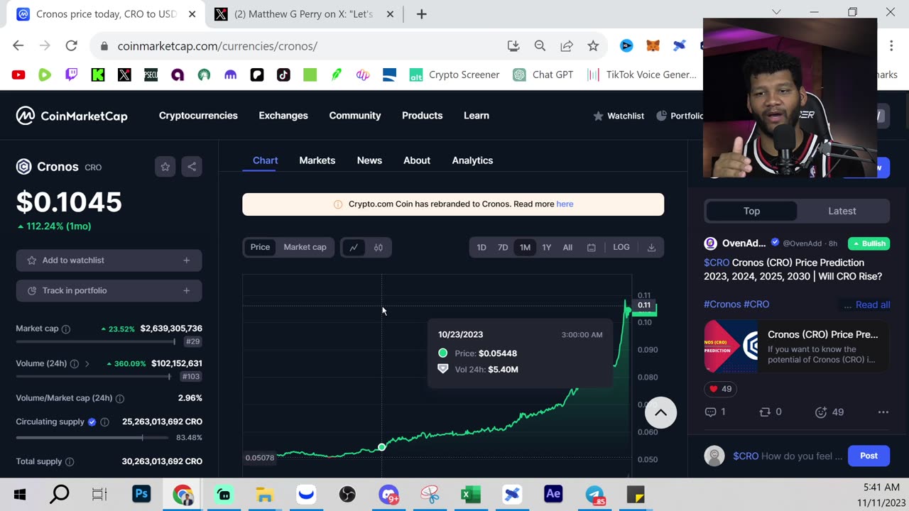Screen dimensions: 909x511
Task: Open comments on the OvenAdd post
Action: 710,412
